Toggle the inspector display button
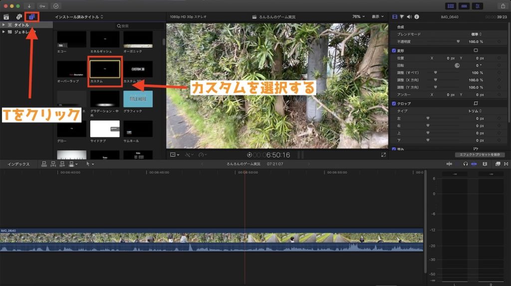This screenshot has height=286, width=511. tap(478, 6)
